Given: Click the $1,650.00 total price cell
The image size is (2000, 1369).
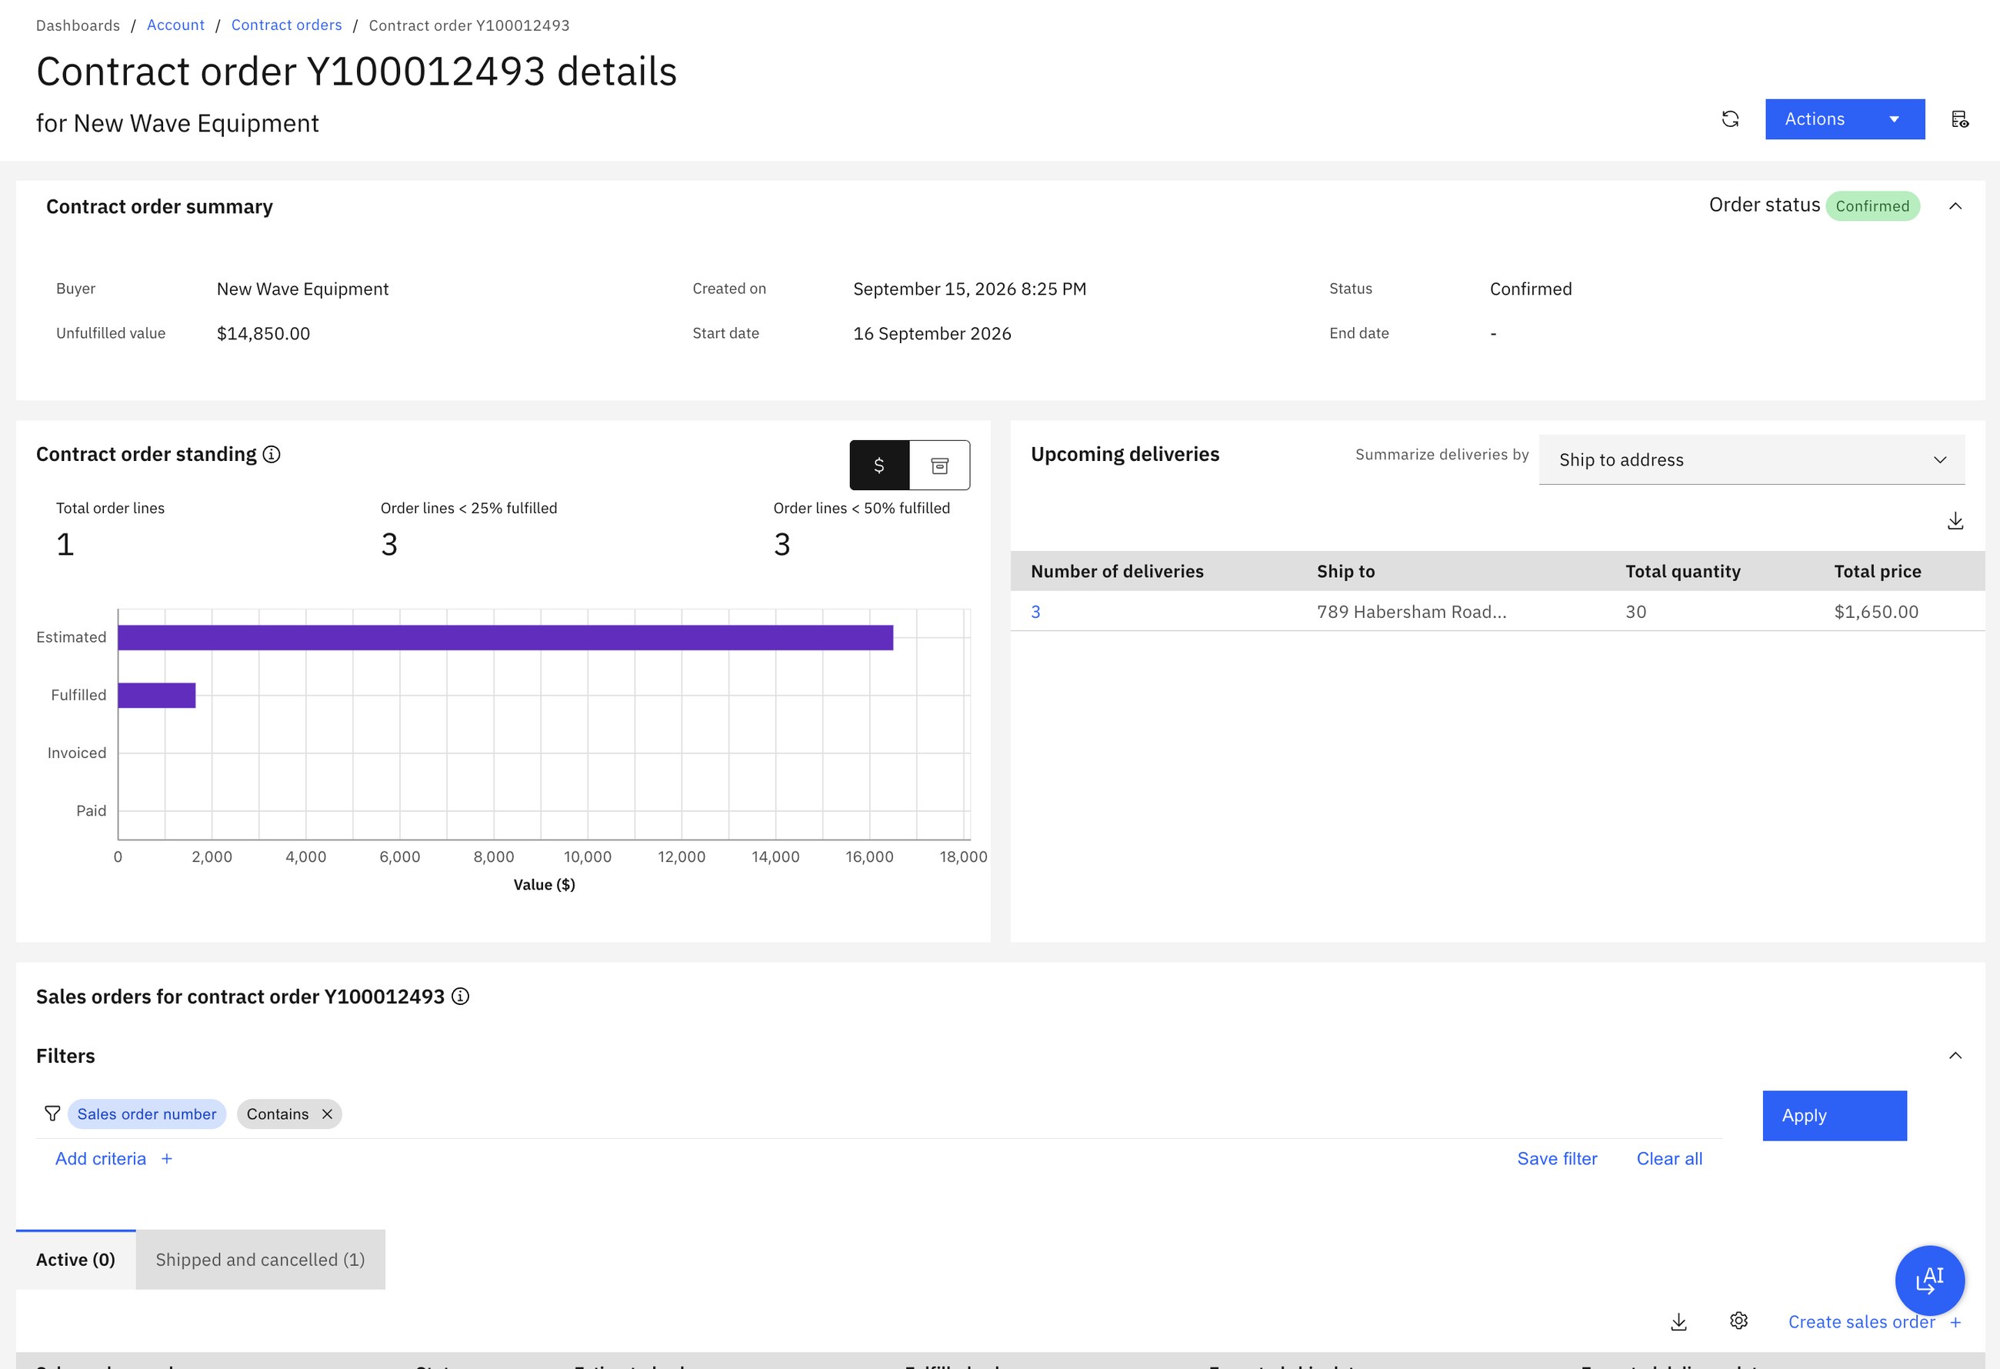Looking at the screenshot, I should (1876, 611).
